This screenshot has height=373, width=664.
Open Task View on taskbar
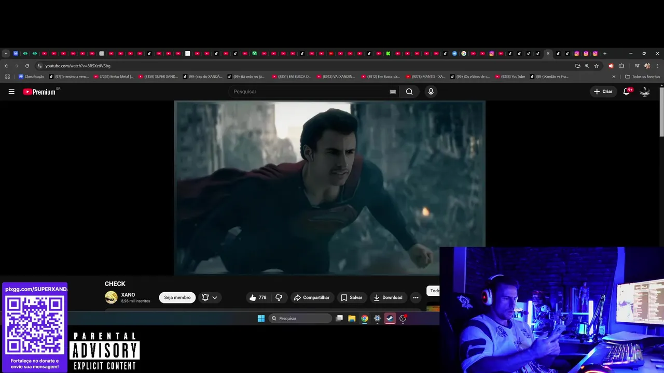coord(339,319)
